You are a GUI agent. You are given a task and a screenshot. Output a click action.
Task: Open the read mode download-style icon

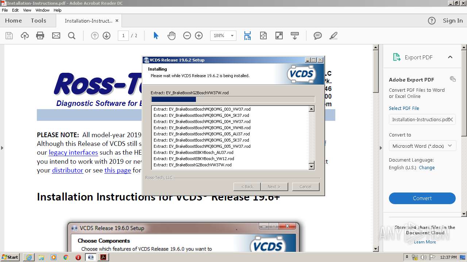295,36
